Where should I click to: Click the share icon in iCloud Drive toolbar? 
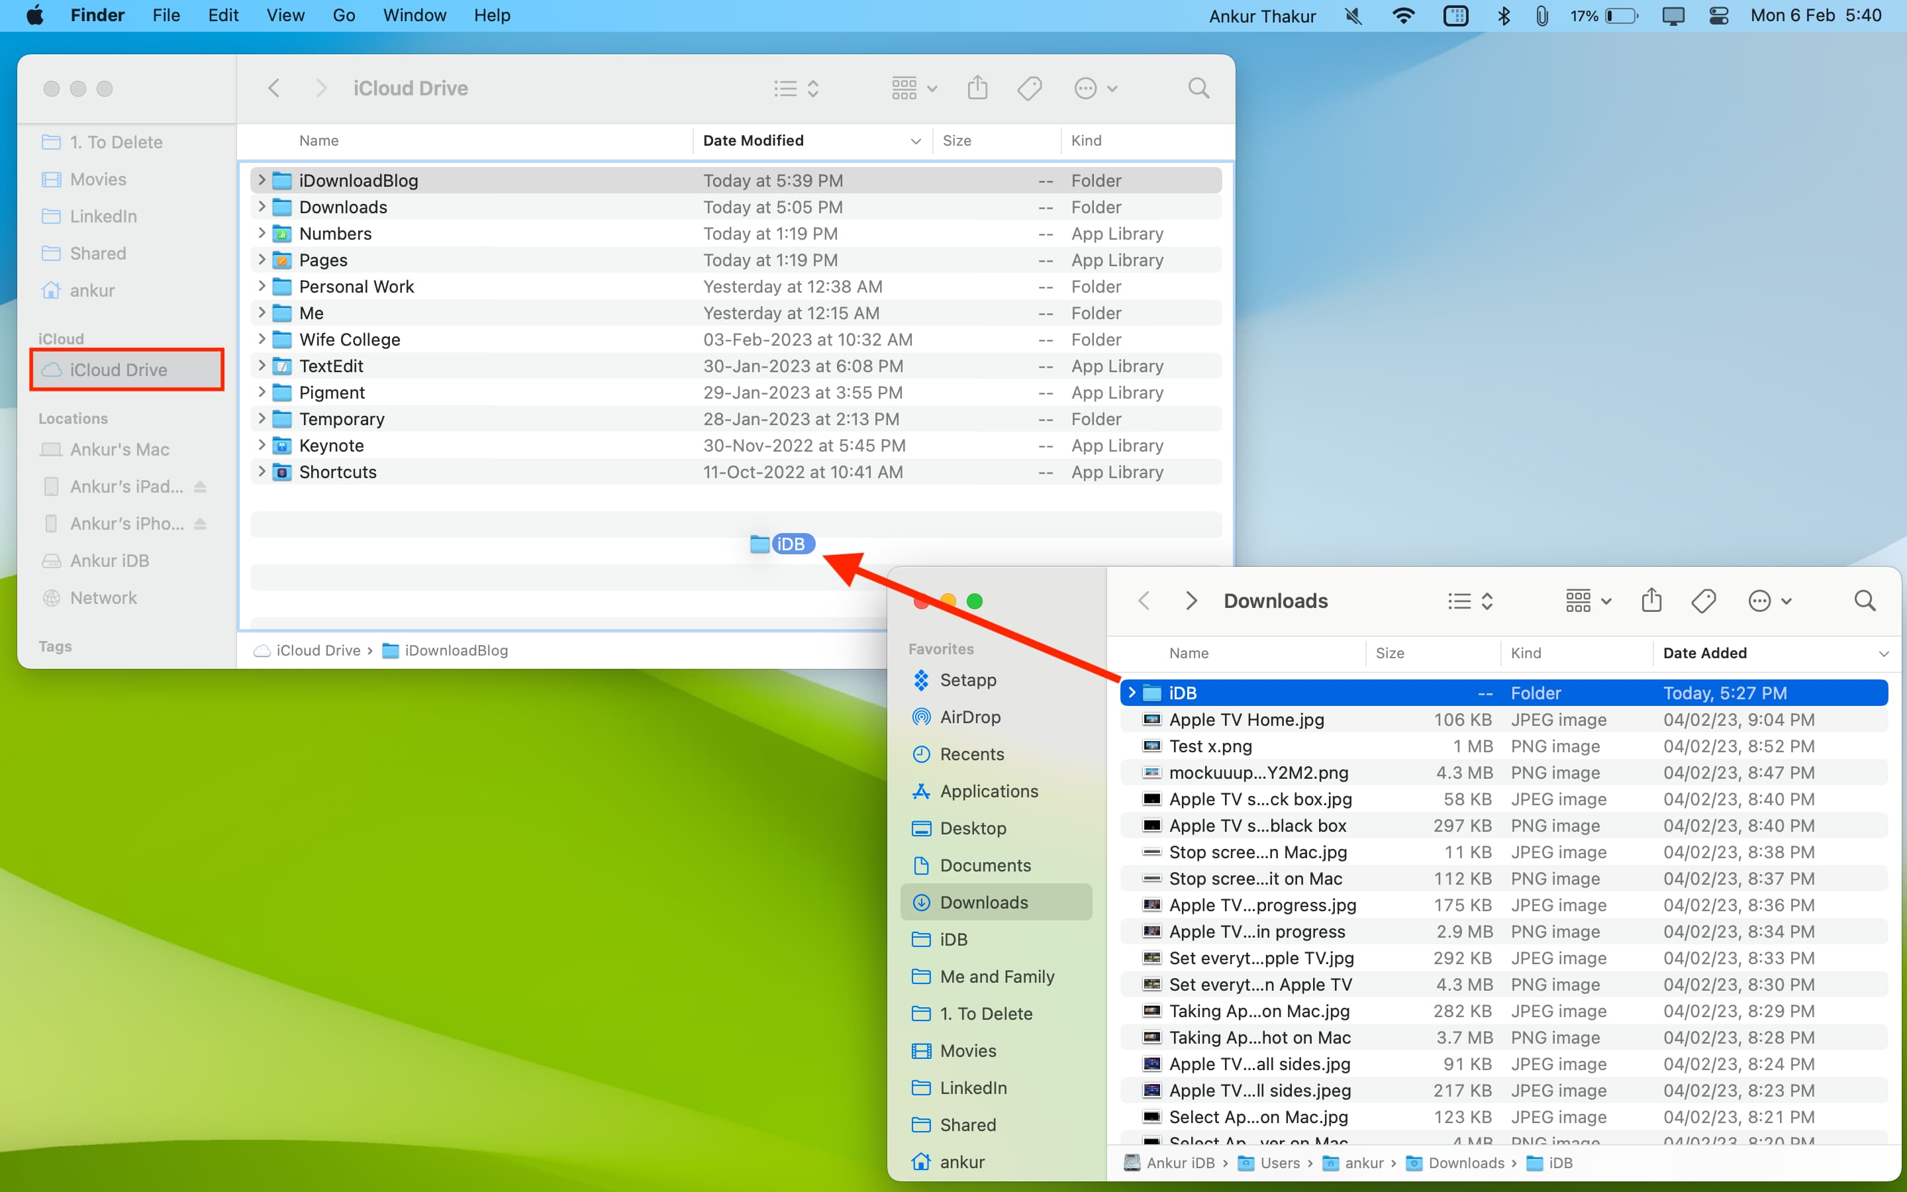pyautogui.click(x=977, y=87)
